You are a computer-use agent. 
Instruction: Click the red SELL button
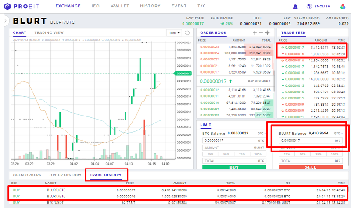click(311, 167)
